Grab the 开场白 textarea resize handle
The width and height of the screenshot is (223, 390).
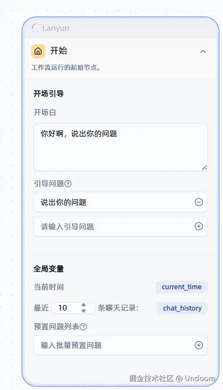tap(204, 167)
